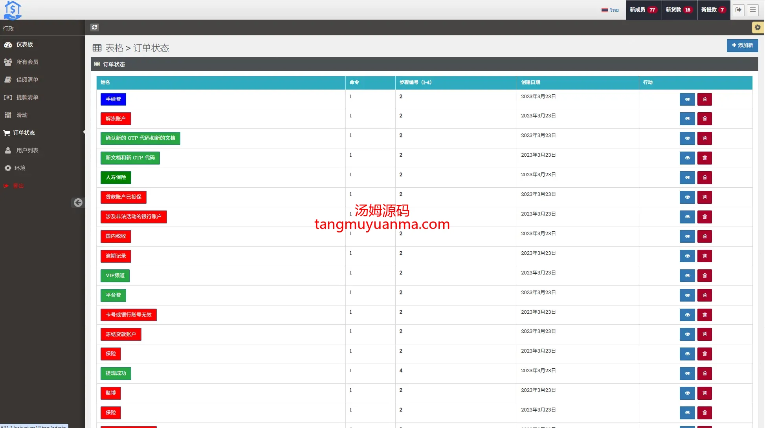Image resolution: width=765 pixels, height=428 pixels.
Task: Click the 添加新 button
Action: pos(742,45)
